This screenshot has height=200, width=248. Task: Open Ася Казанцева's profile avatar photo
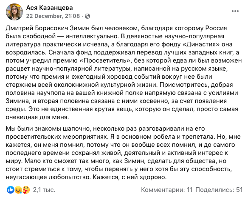tap(14, 12)
